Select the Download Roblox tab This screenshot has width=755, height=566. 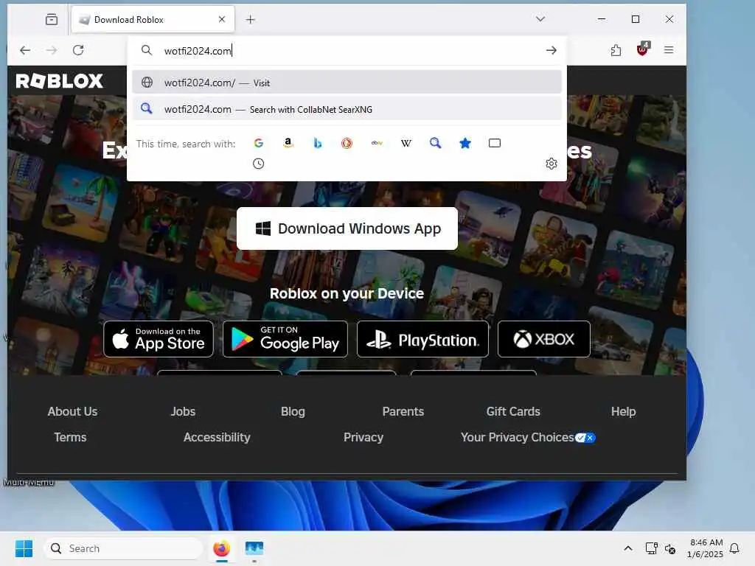pyautogui.click(x=153, y=19)
